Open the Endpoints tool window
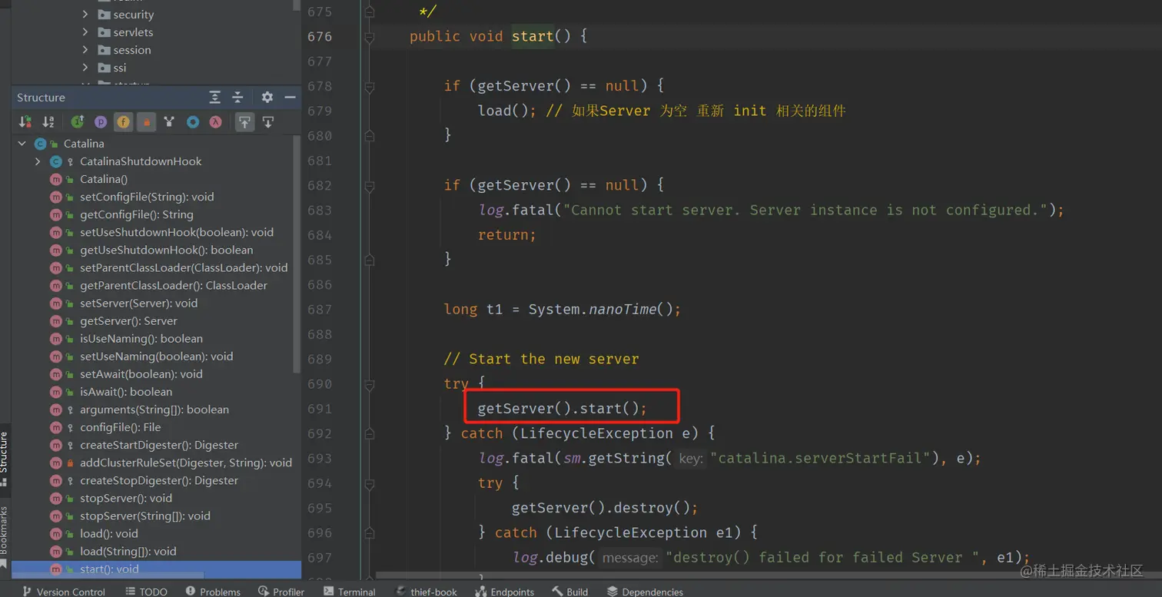 [x=505, y=591]
